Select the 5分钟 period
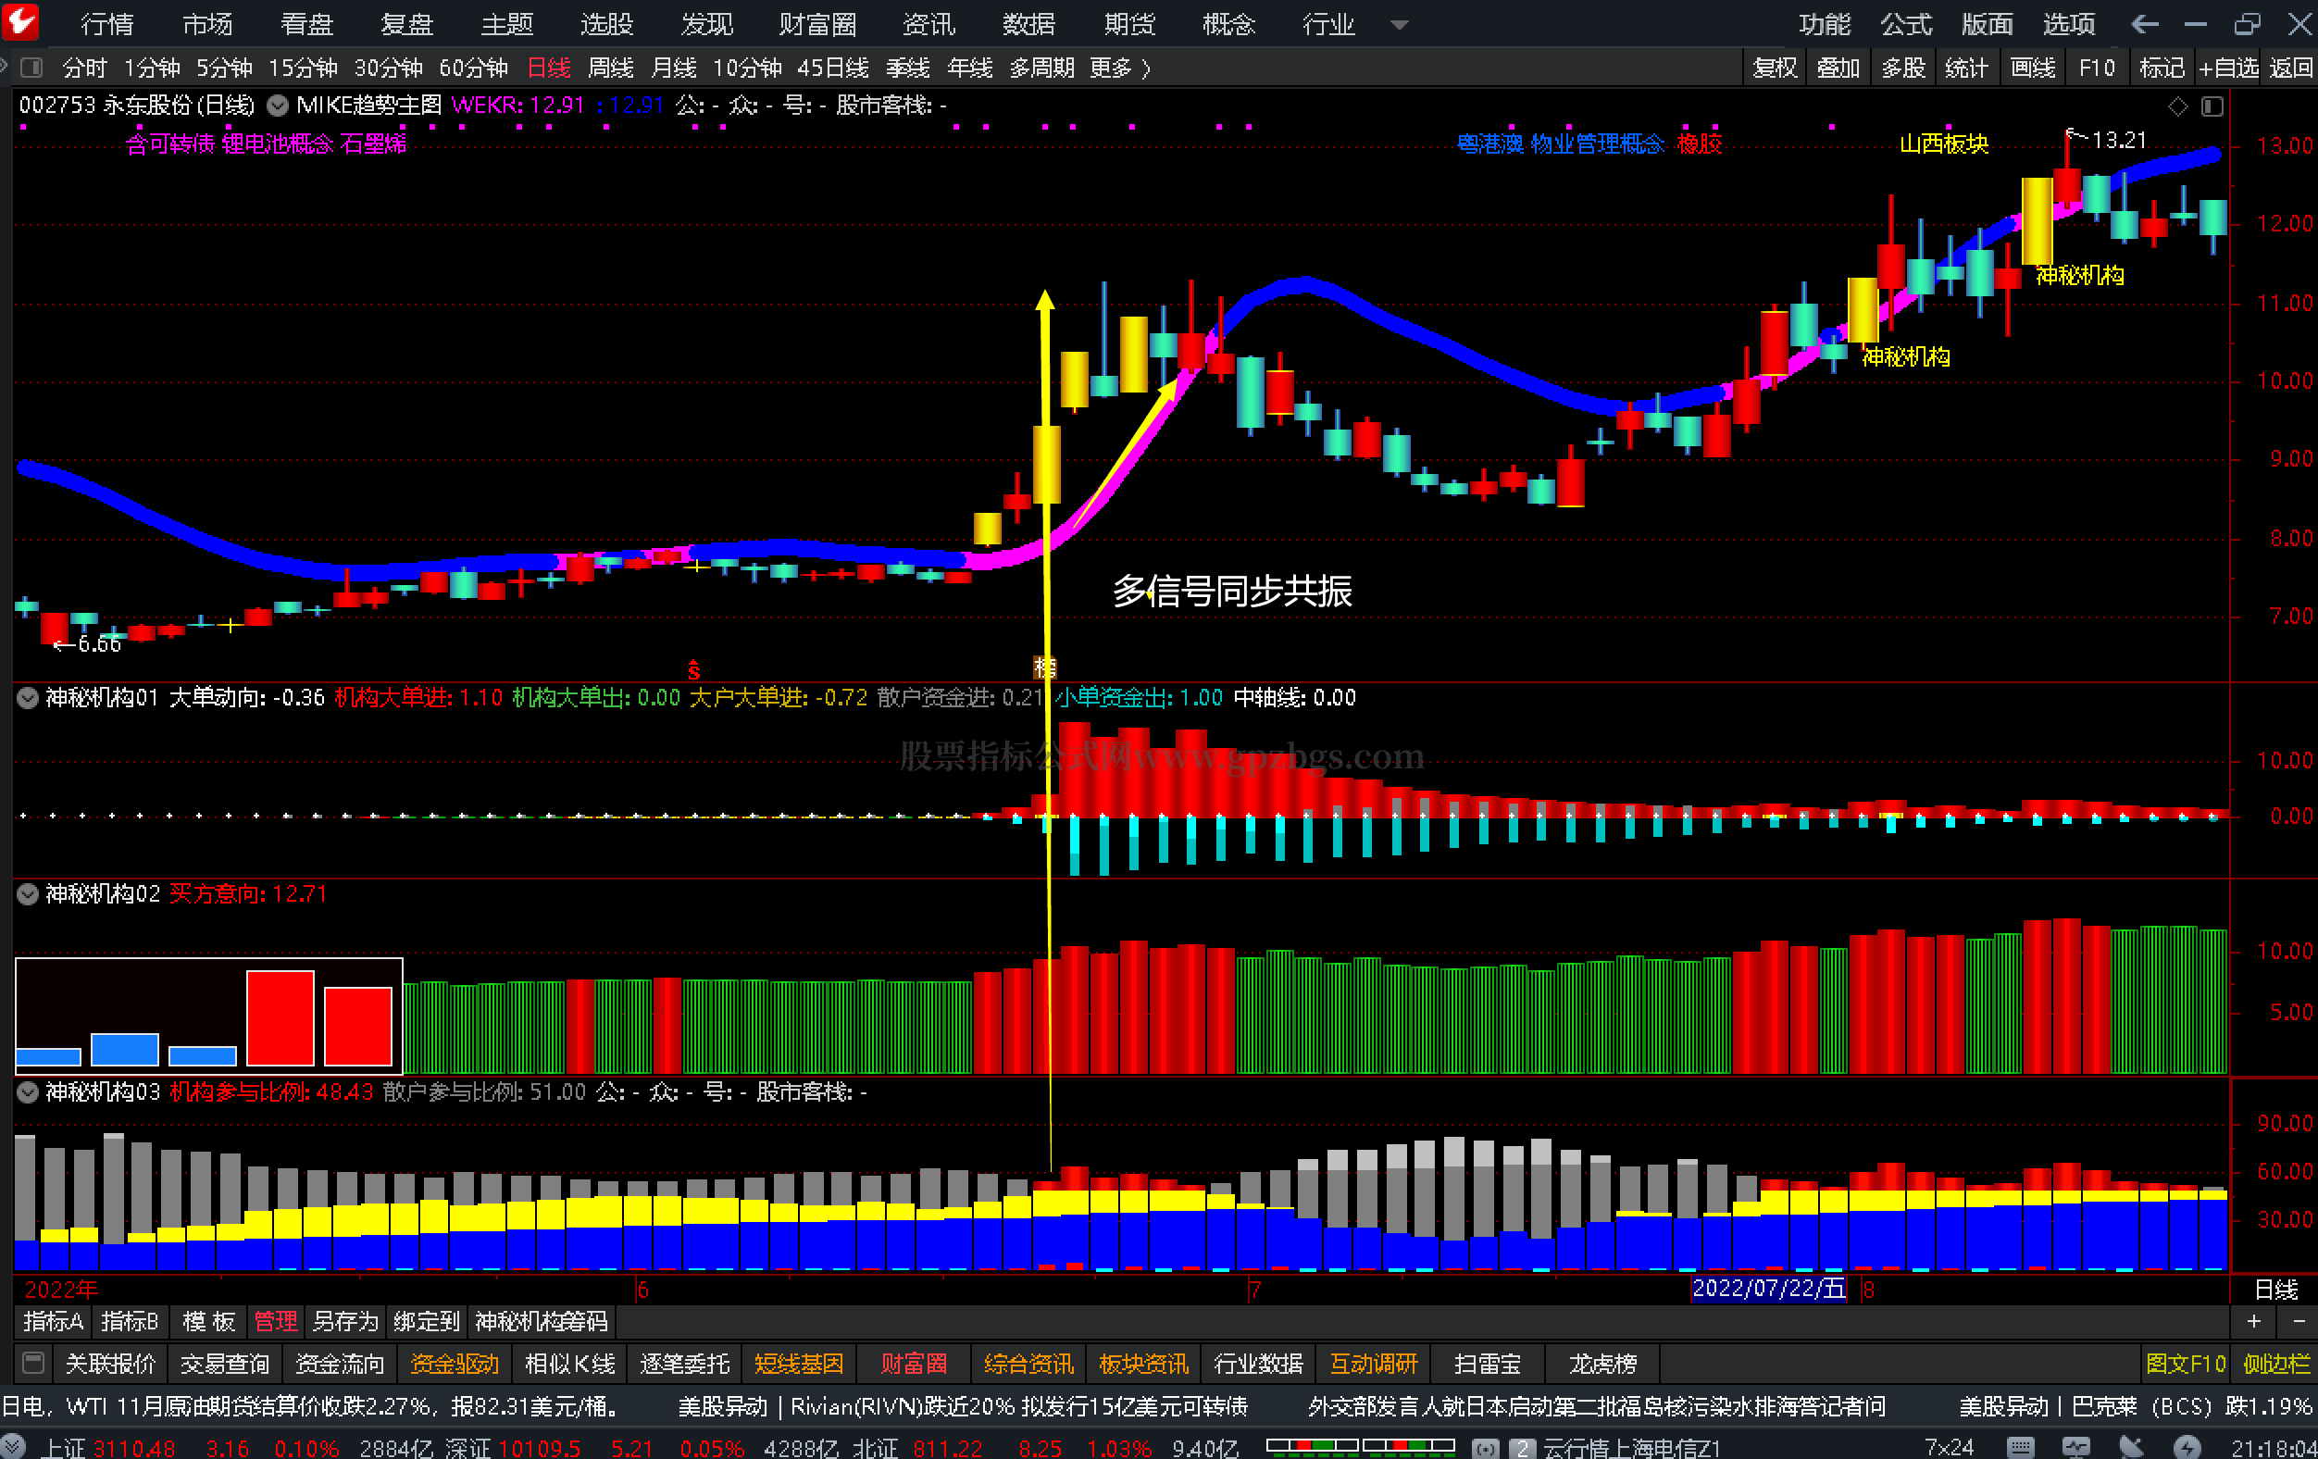Screen dimensions: 2318x1459 [224, 69]
